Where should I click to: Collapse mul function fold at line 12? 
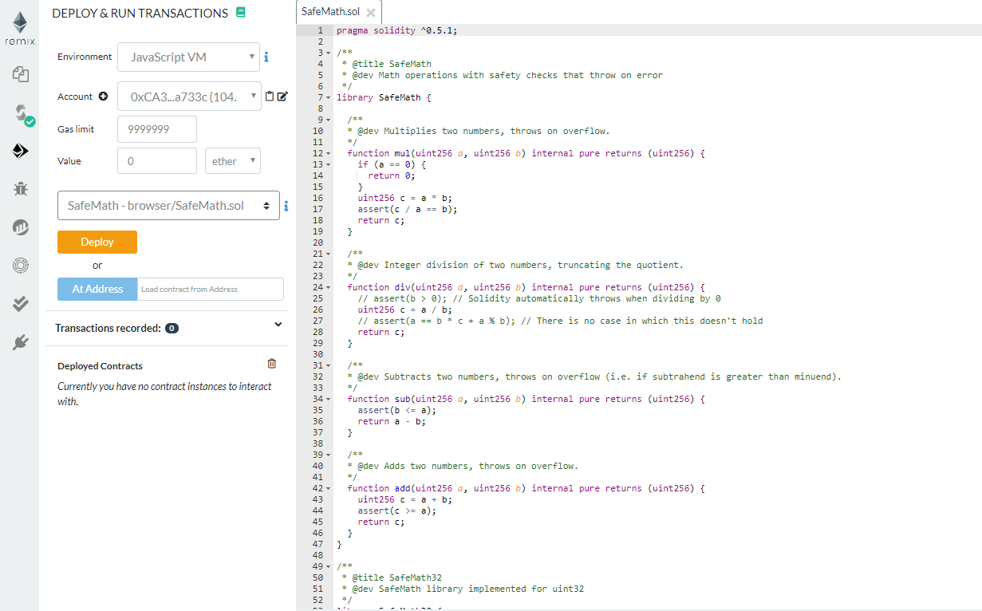pos(329,153)
